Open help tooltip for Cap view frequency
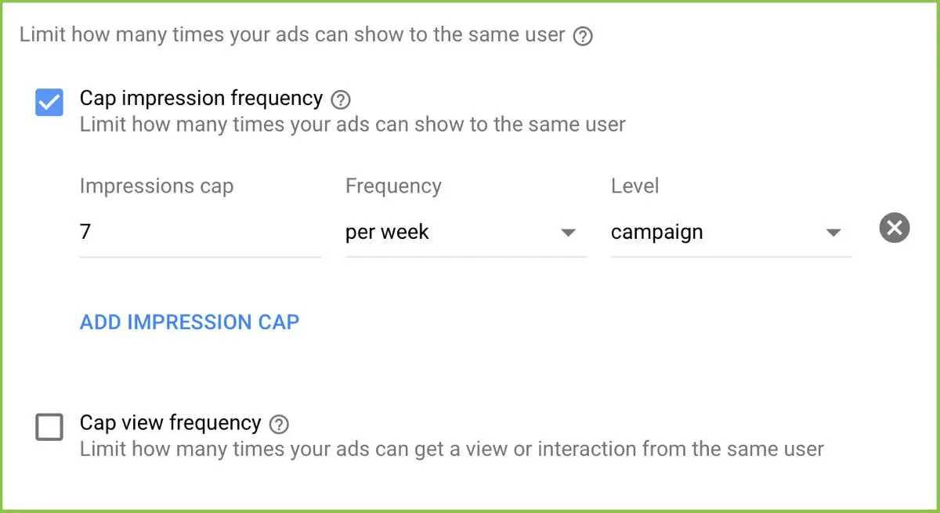This screenshot has width=940, height=513. click(278, 424)
